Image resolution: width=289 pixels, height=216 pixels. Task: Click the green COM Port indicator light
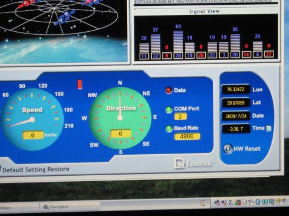click(x=169, y=110)
